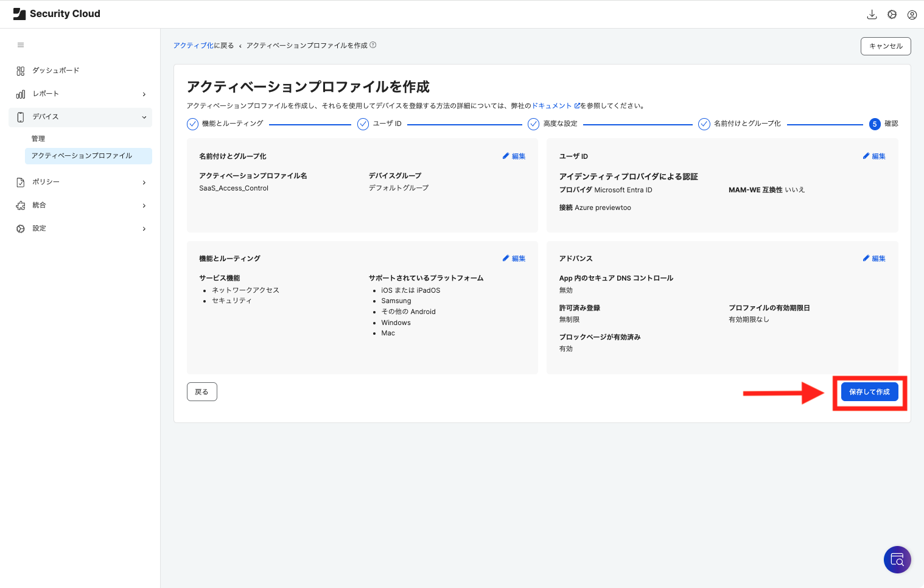Click the ダッシュボード dashboard icon
The image size is (924, 588).
coord(21,71)
